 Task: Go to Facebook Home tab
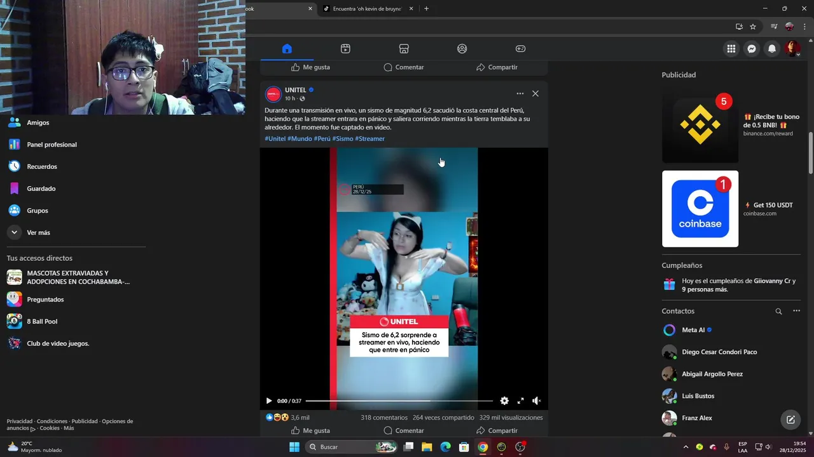point(287,49)
